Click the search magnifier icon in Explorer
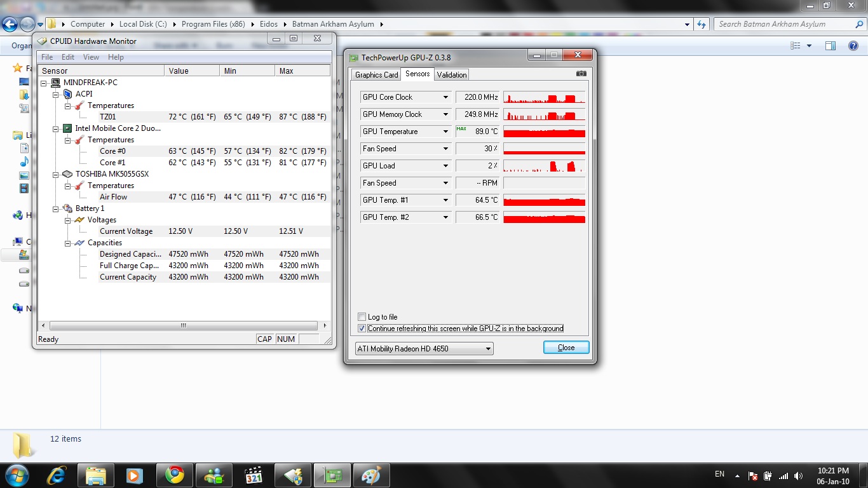868x488 pixels. tap(858, 24)
